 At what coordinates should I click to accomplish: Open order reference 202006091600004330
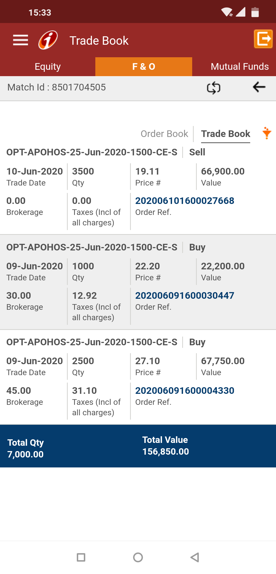(185, 391)
